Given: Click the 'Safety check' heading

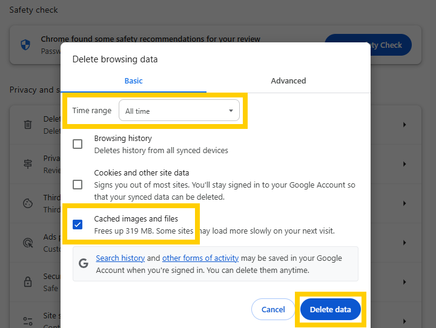Looking at the screenshot, I should [34, 10].
